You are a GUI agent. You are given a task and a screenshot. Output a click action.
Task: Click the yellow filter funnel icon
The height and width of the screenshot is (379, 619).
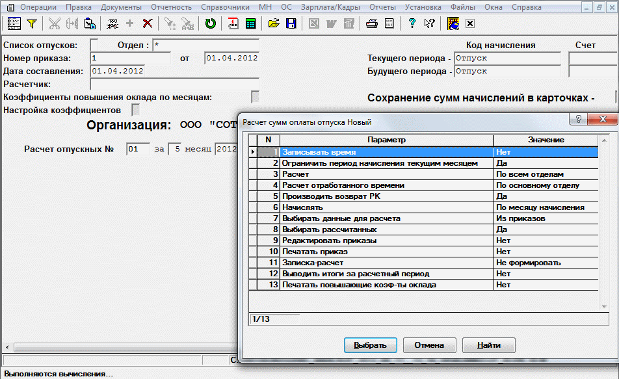point(32,23)
